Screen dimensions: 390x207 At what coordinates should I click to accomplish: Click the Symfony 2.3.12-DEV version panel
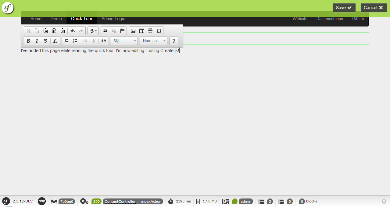point(18,201)
